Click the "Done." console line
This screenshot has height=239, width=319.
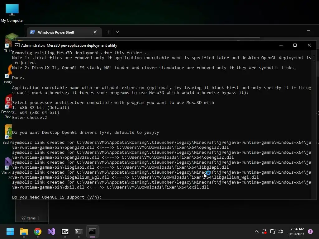click(x=18, y=77)
